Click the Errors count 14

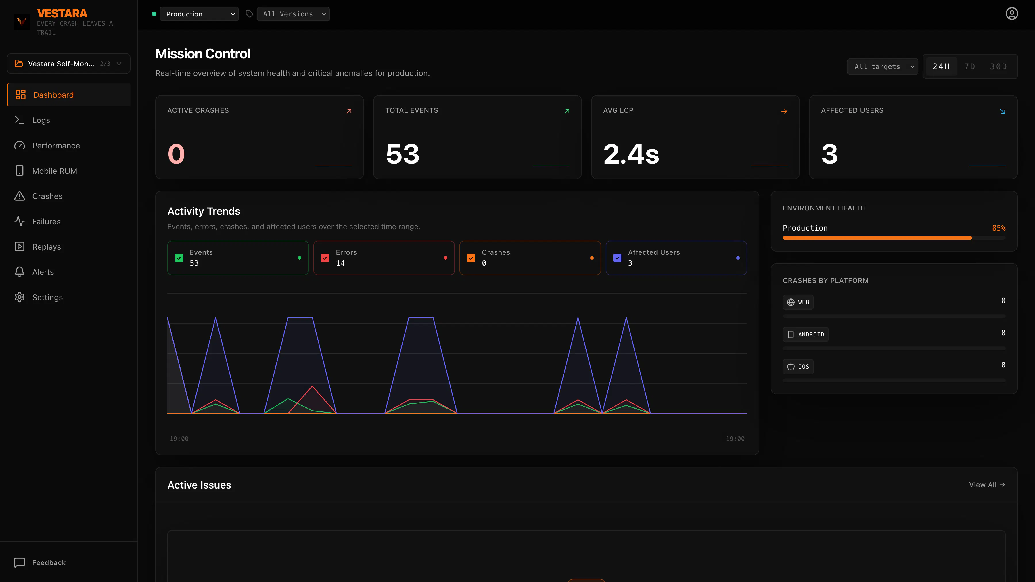340,263
